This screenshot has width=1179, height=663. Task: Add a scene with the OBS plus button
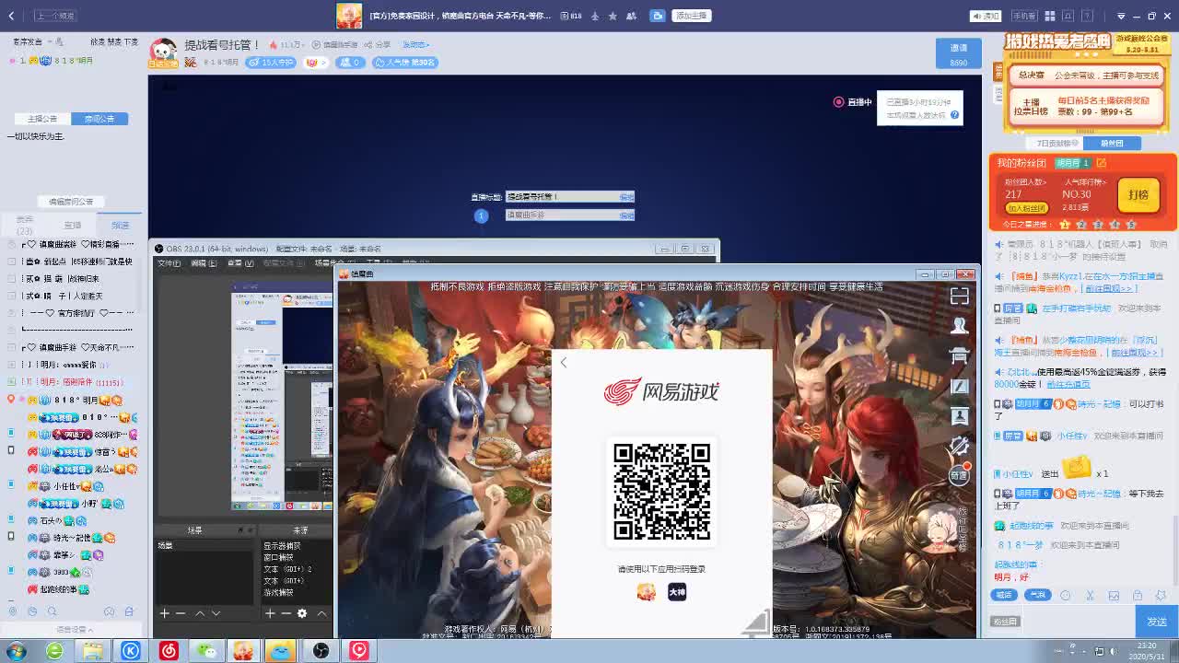tap(165, 613)
